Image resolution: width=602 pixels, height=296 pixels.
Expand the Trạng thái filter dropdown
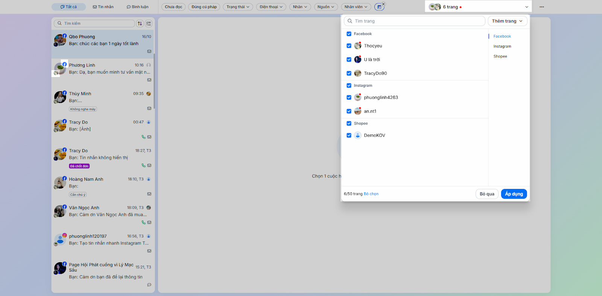(x=238, y=7)
